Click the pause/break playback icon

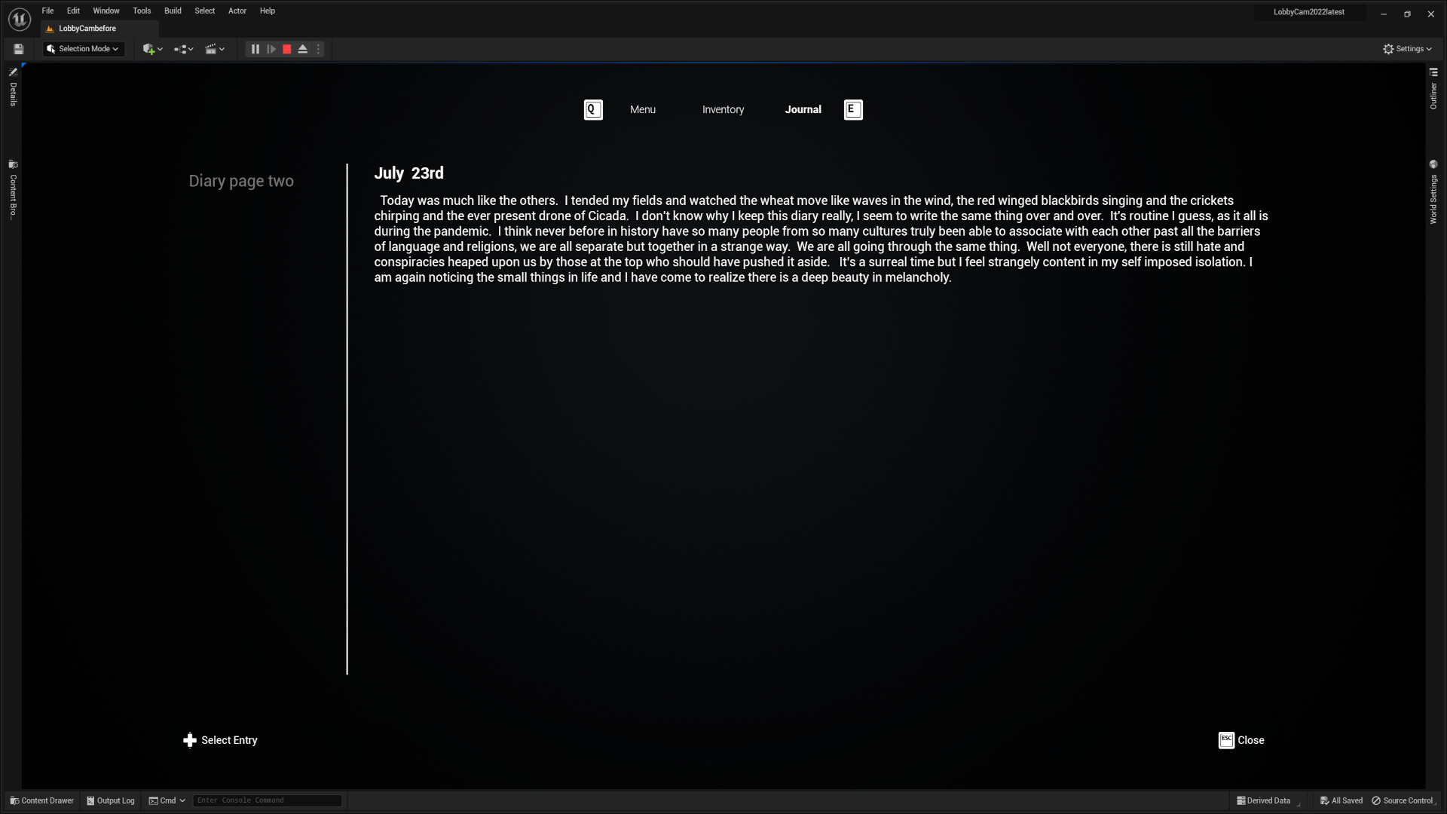255,49
